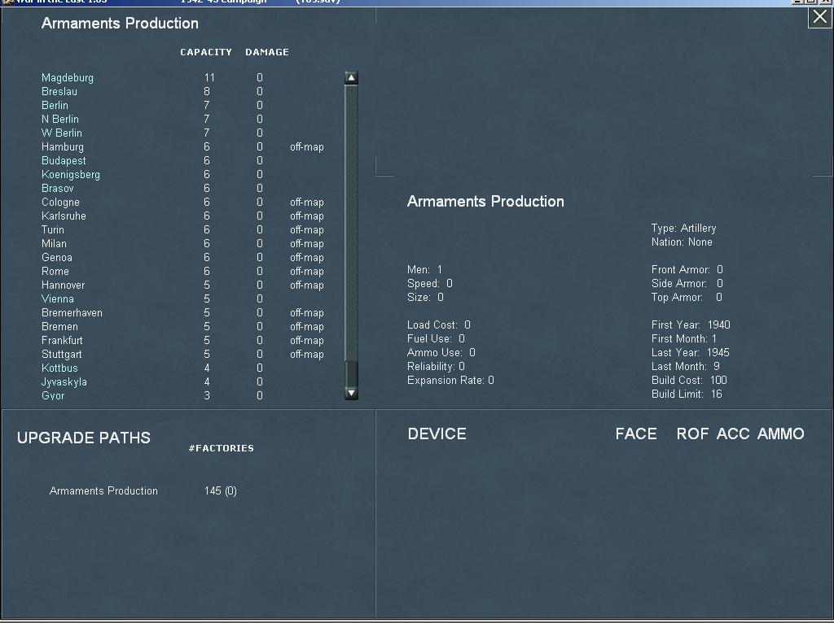The height and width of the screenshot is (623, 834).
Task: Click Armaments Production under Upgrade Paths
Action: (x=103, y=490)
